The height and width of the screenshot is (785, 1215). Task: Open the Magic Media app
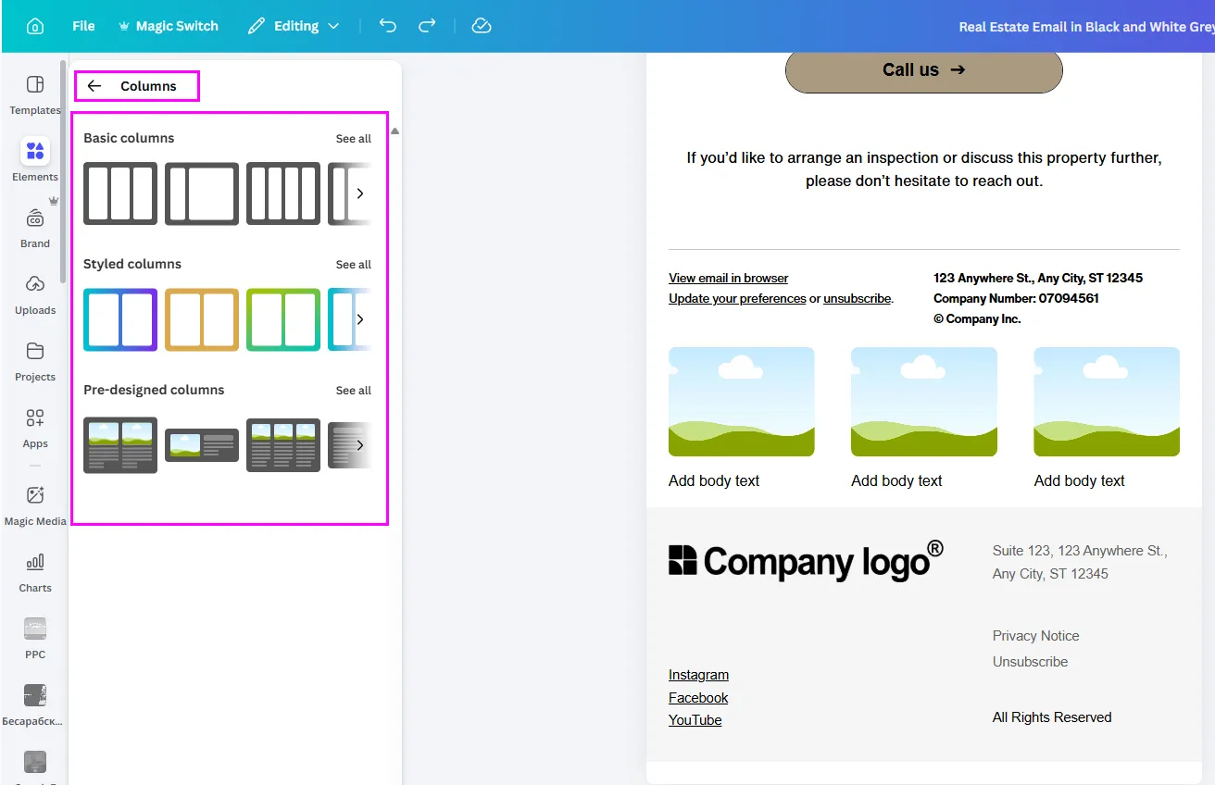pyautogui.click(x=35, y=505)
